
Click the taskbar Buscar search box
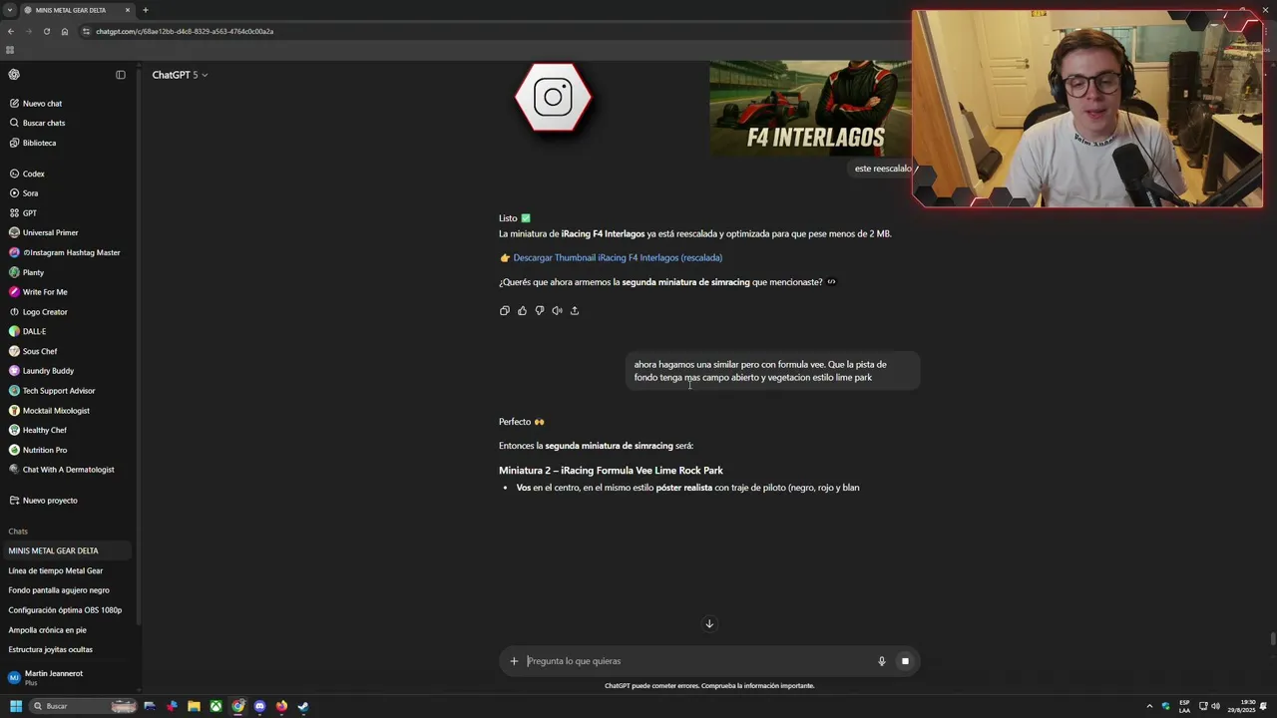point(82,706)
